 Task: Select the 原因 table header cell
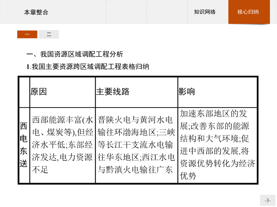[62, 92]
